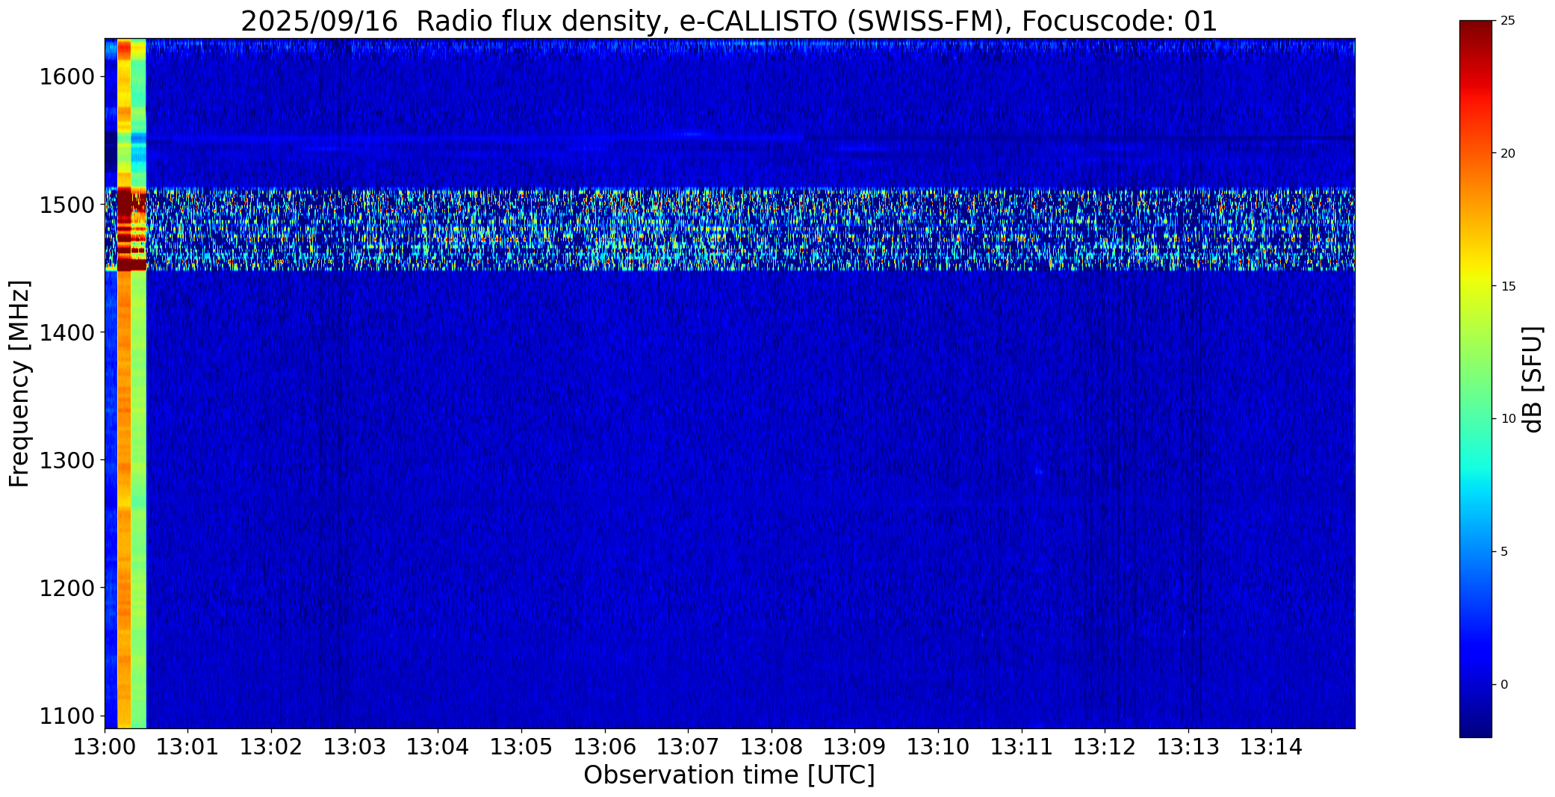The height and width of the screenshot is (797, 1555).
Task: Click the 'Observation time [UTC]' x-axis label
Action: [729, 775]
